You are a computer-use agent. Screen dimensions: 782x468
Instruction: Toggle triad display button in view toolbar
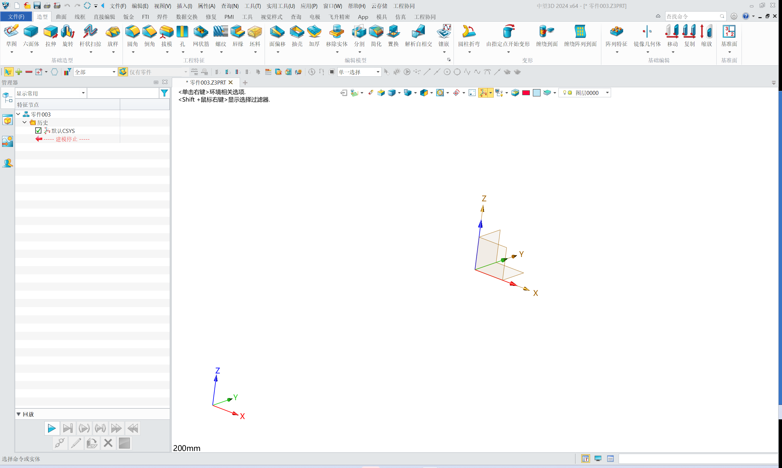483,93
